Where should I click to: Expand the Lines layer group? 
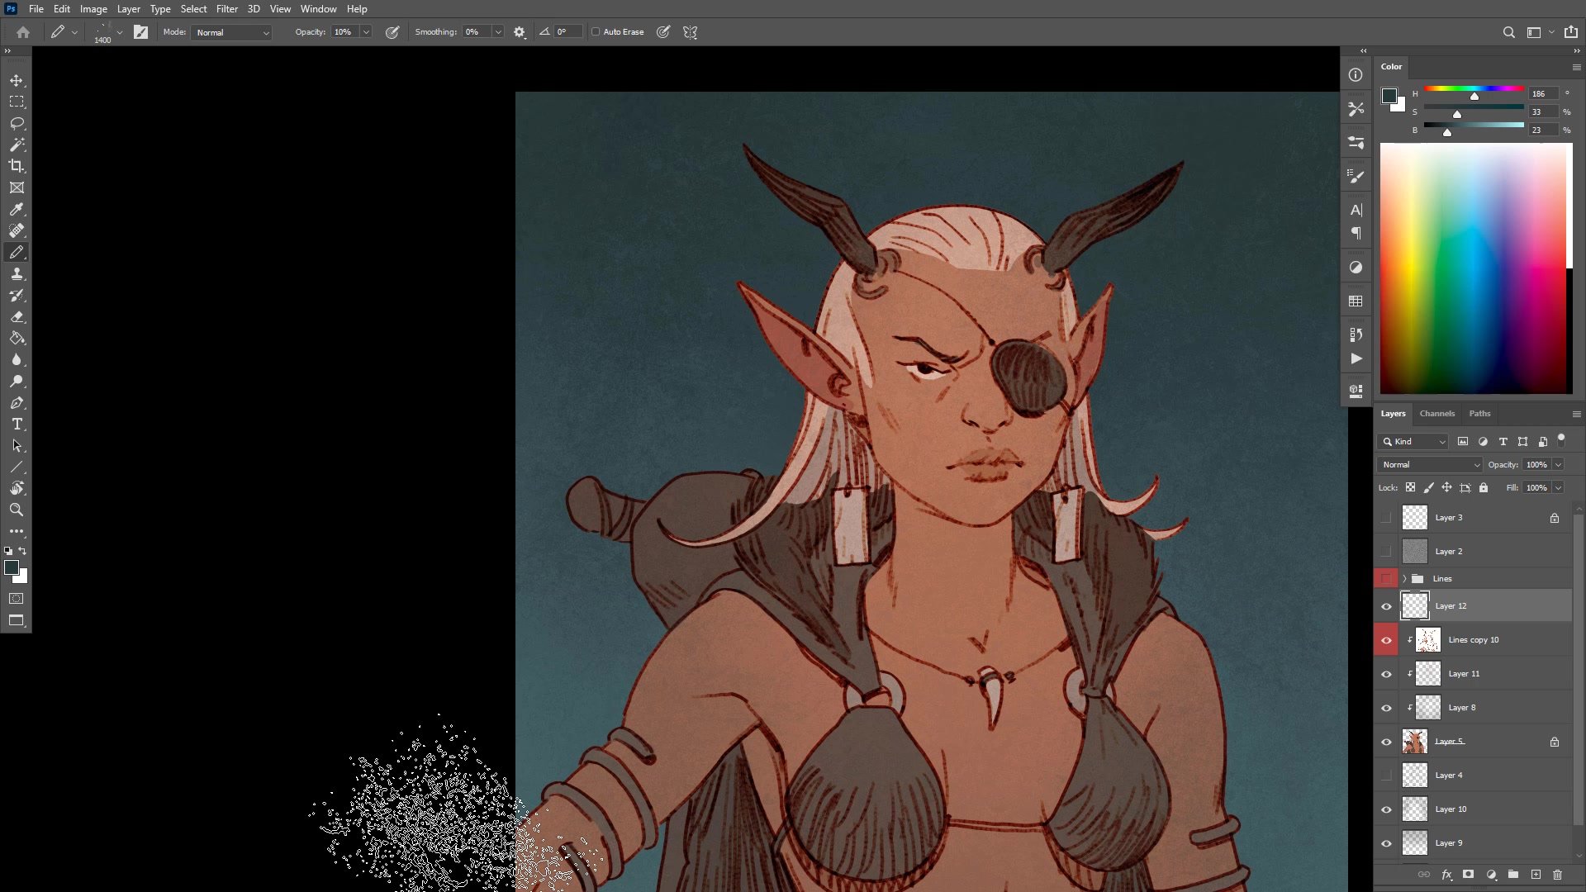pyautogui.click(x=1404, y=579)
